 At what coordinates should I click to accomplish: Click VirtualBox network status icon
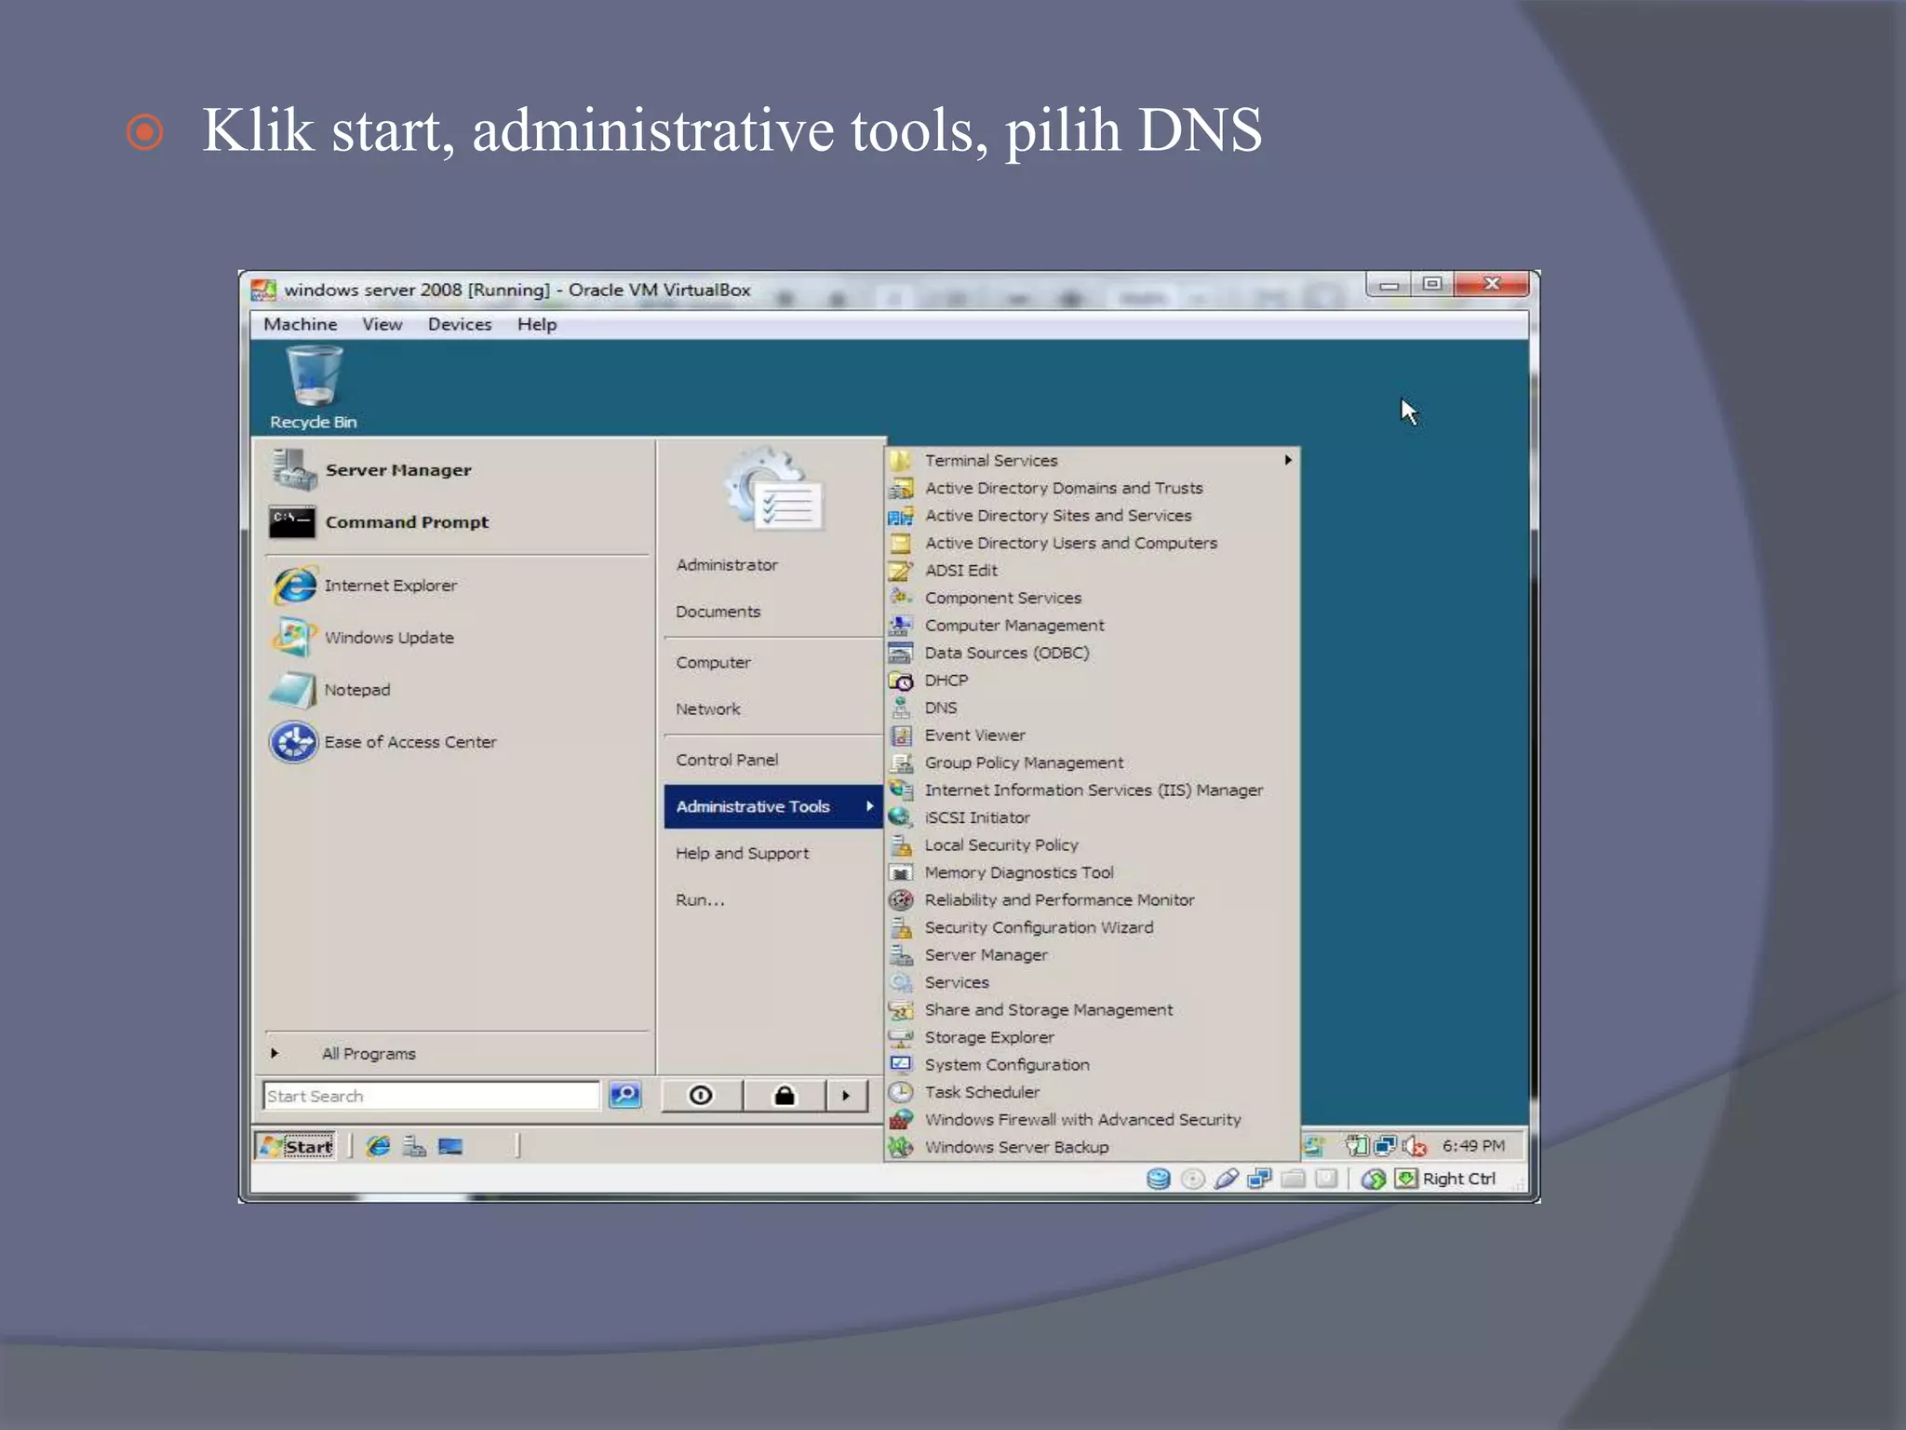pos(1260,1179)
